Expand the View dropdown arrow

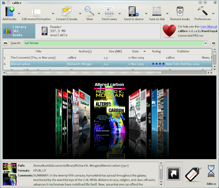point(99,13)
